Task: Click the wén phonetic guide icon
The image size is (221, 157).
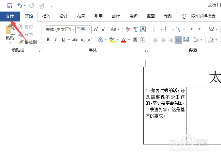Action: (x=135, y=29)
